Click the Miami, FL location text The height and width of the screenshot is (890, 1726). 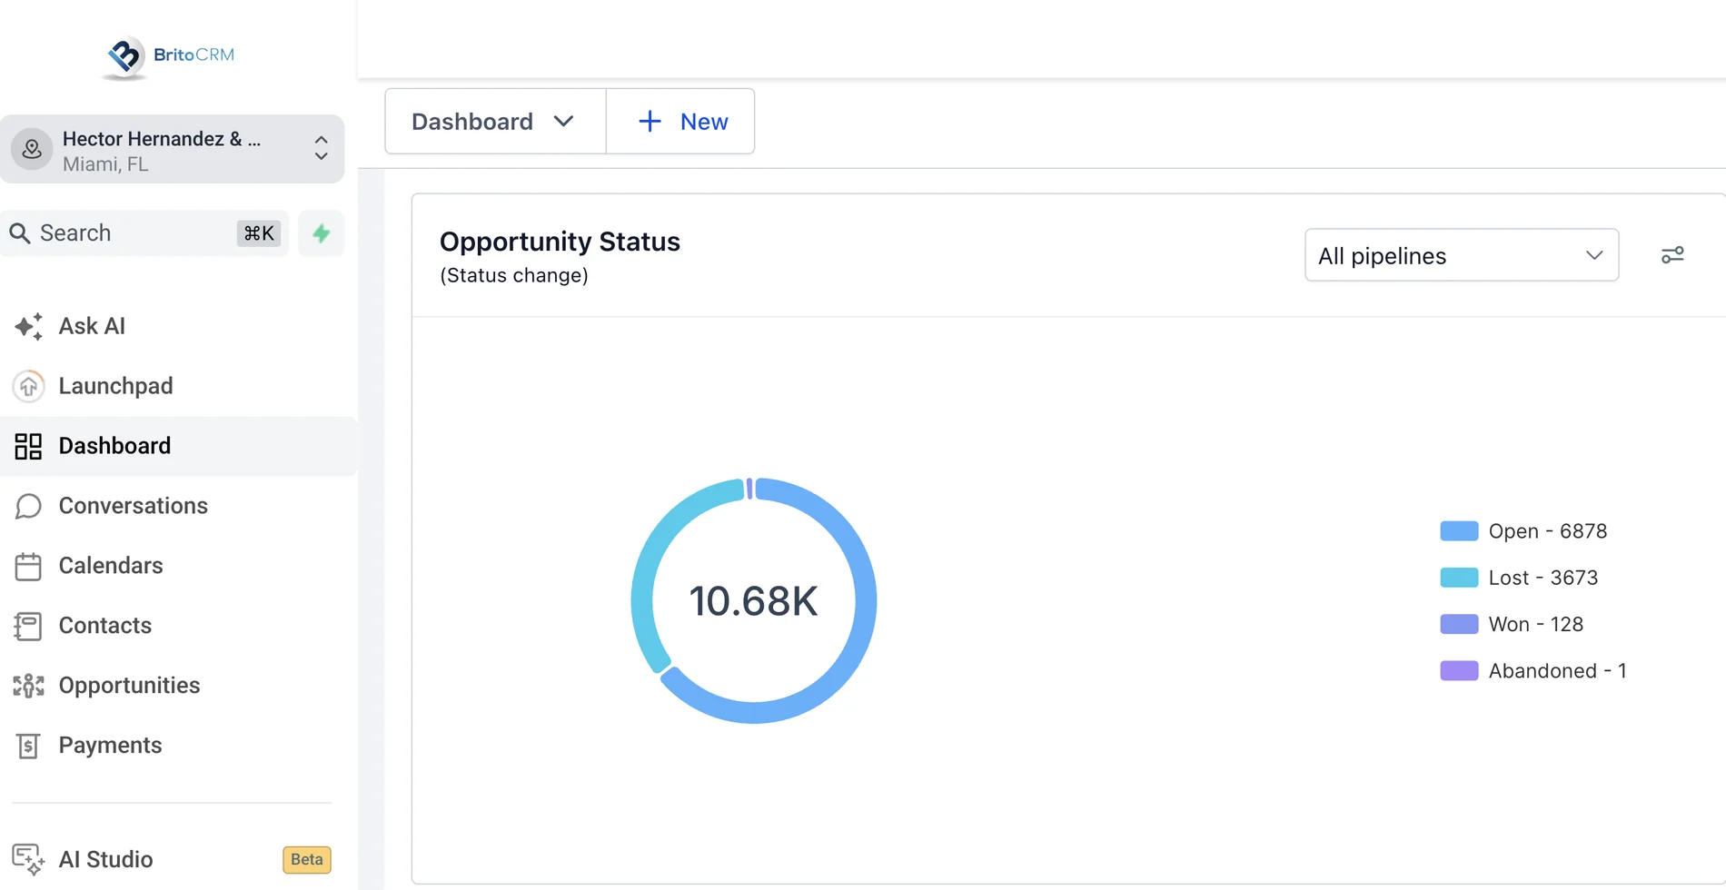click(105, 164)
